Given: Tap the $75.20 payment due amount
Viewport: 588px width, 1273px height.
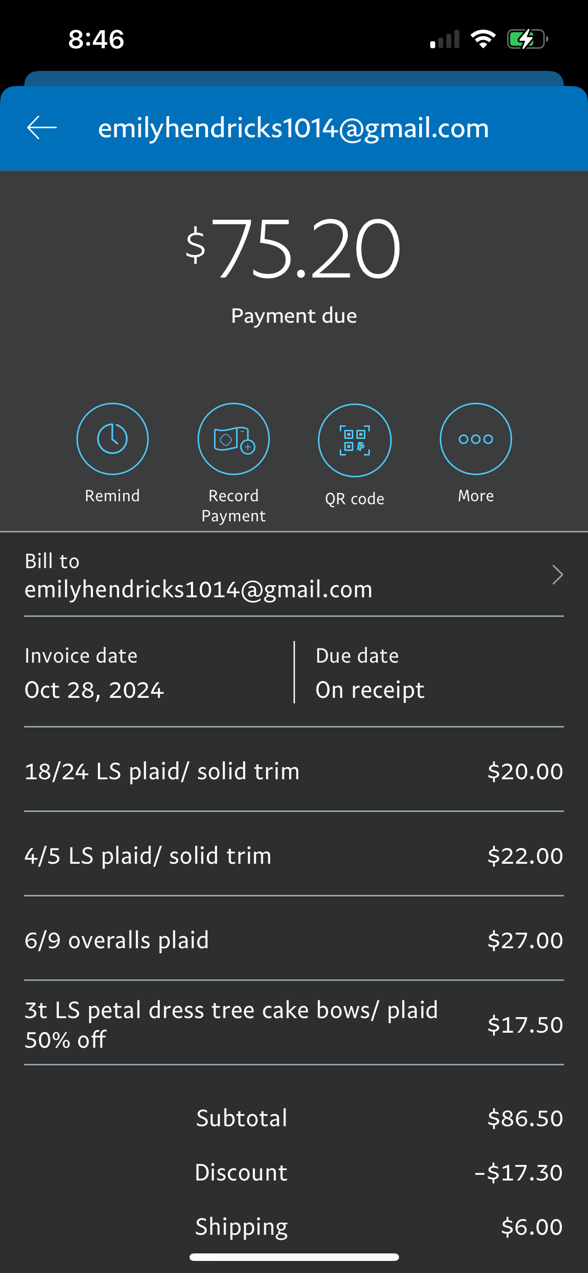Looking at the screenshot, I should 293,248.
